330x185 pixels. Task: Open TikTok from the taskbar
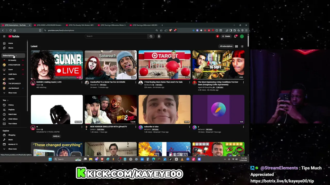pyautogui.click(x=170, y=159)
